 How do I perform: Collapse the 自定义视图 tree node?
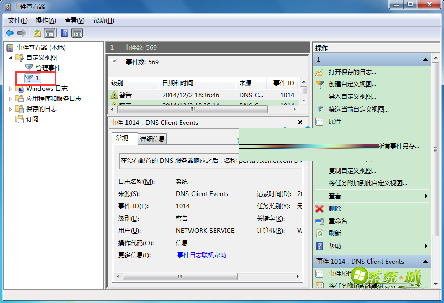point(11,58)
